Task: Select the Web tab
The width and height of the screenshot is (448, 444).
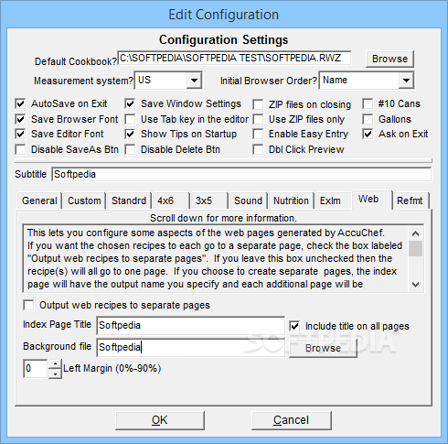Action: pos(372,200)
